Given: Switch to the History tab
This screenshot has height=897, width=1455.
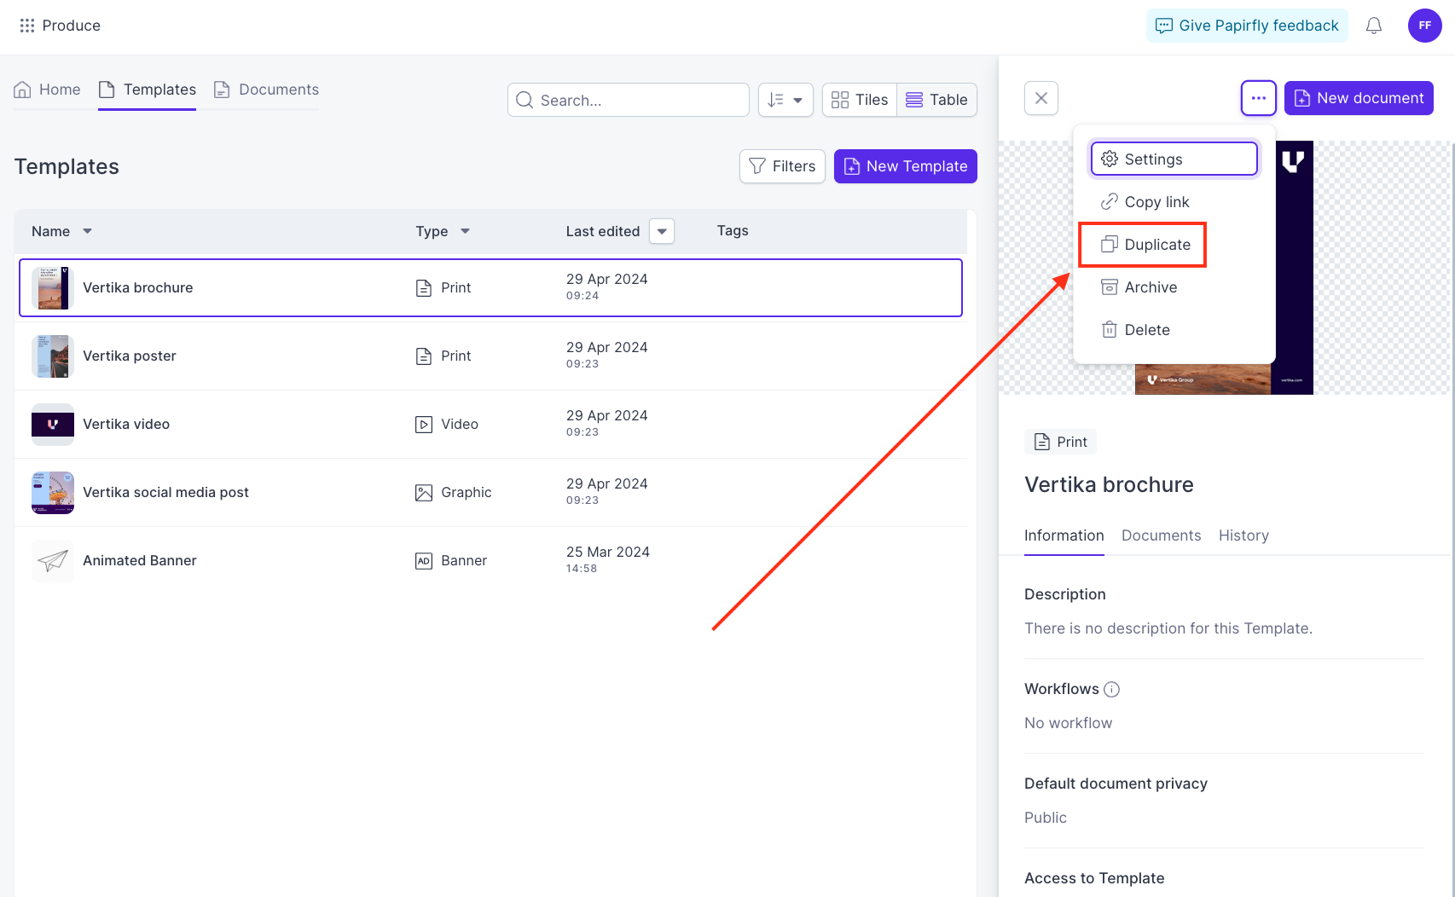Looking at the screenshot, I should point(1243,535).
